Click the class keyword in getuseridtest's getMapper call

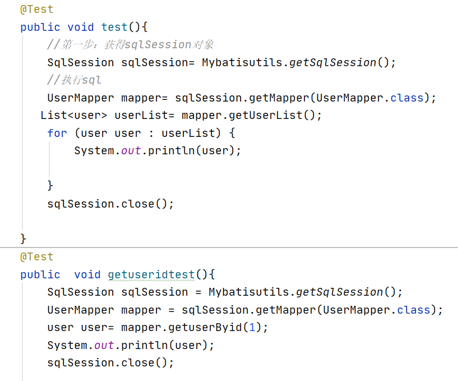point(414,310)
